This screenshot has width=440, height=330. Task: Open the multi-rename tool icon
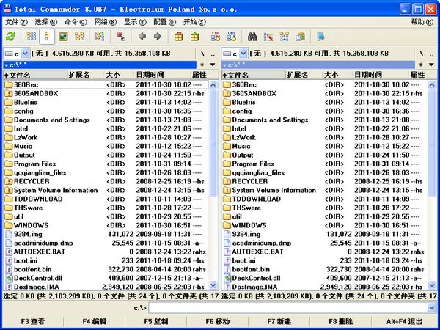[x=268, y=37]
